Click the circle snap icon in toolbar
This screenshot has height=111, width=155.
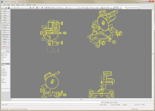pos(80,8)
